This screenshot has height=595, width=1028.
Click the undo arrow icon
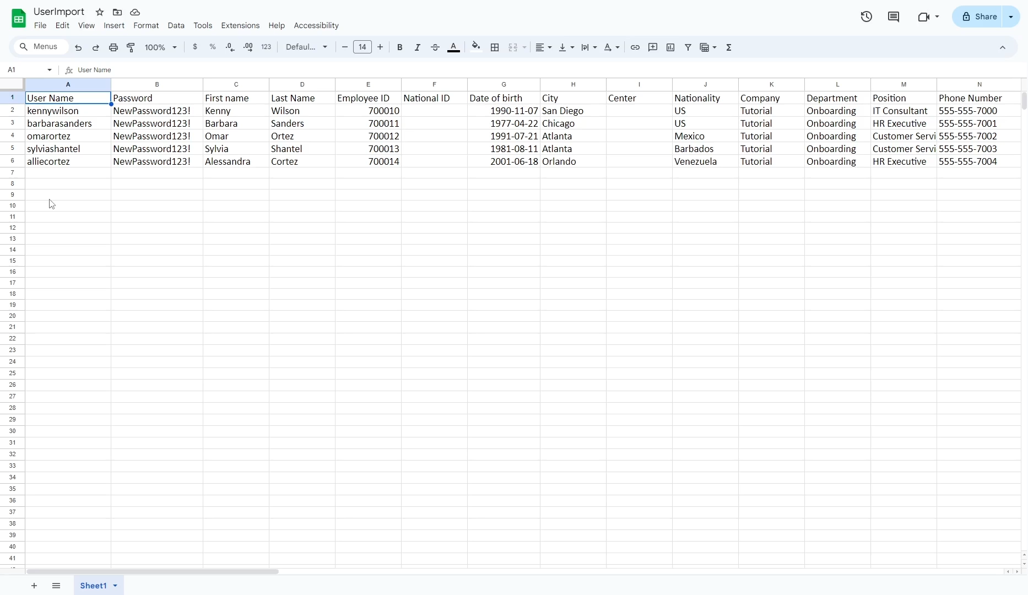[78, 48]
